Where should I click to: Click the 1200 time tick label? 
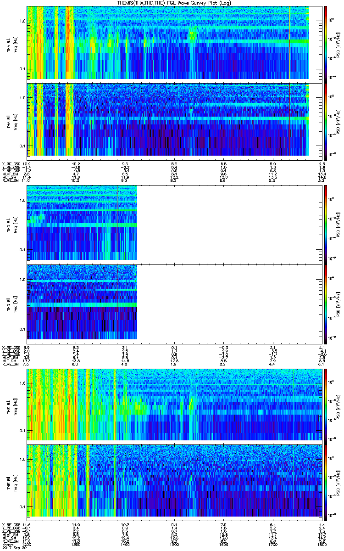point(27,545)
